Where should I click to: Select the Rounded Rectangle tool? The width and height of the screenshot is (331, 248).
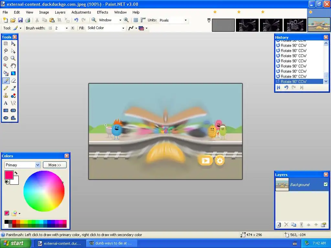[x=13, y=110]
